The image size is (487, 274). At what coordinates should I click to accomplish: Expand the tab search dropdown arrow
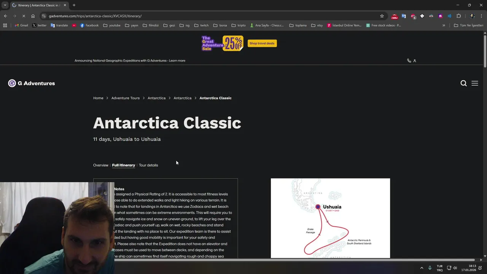[5, 5]
